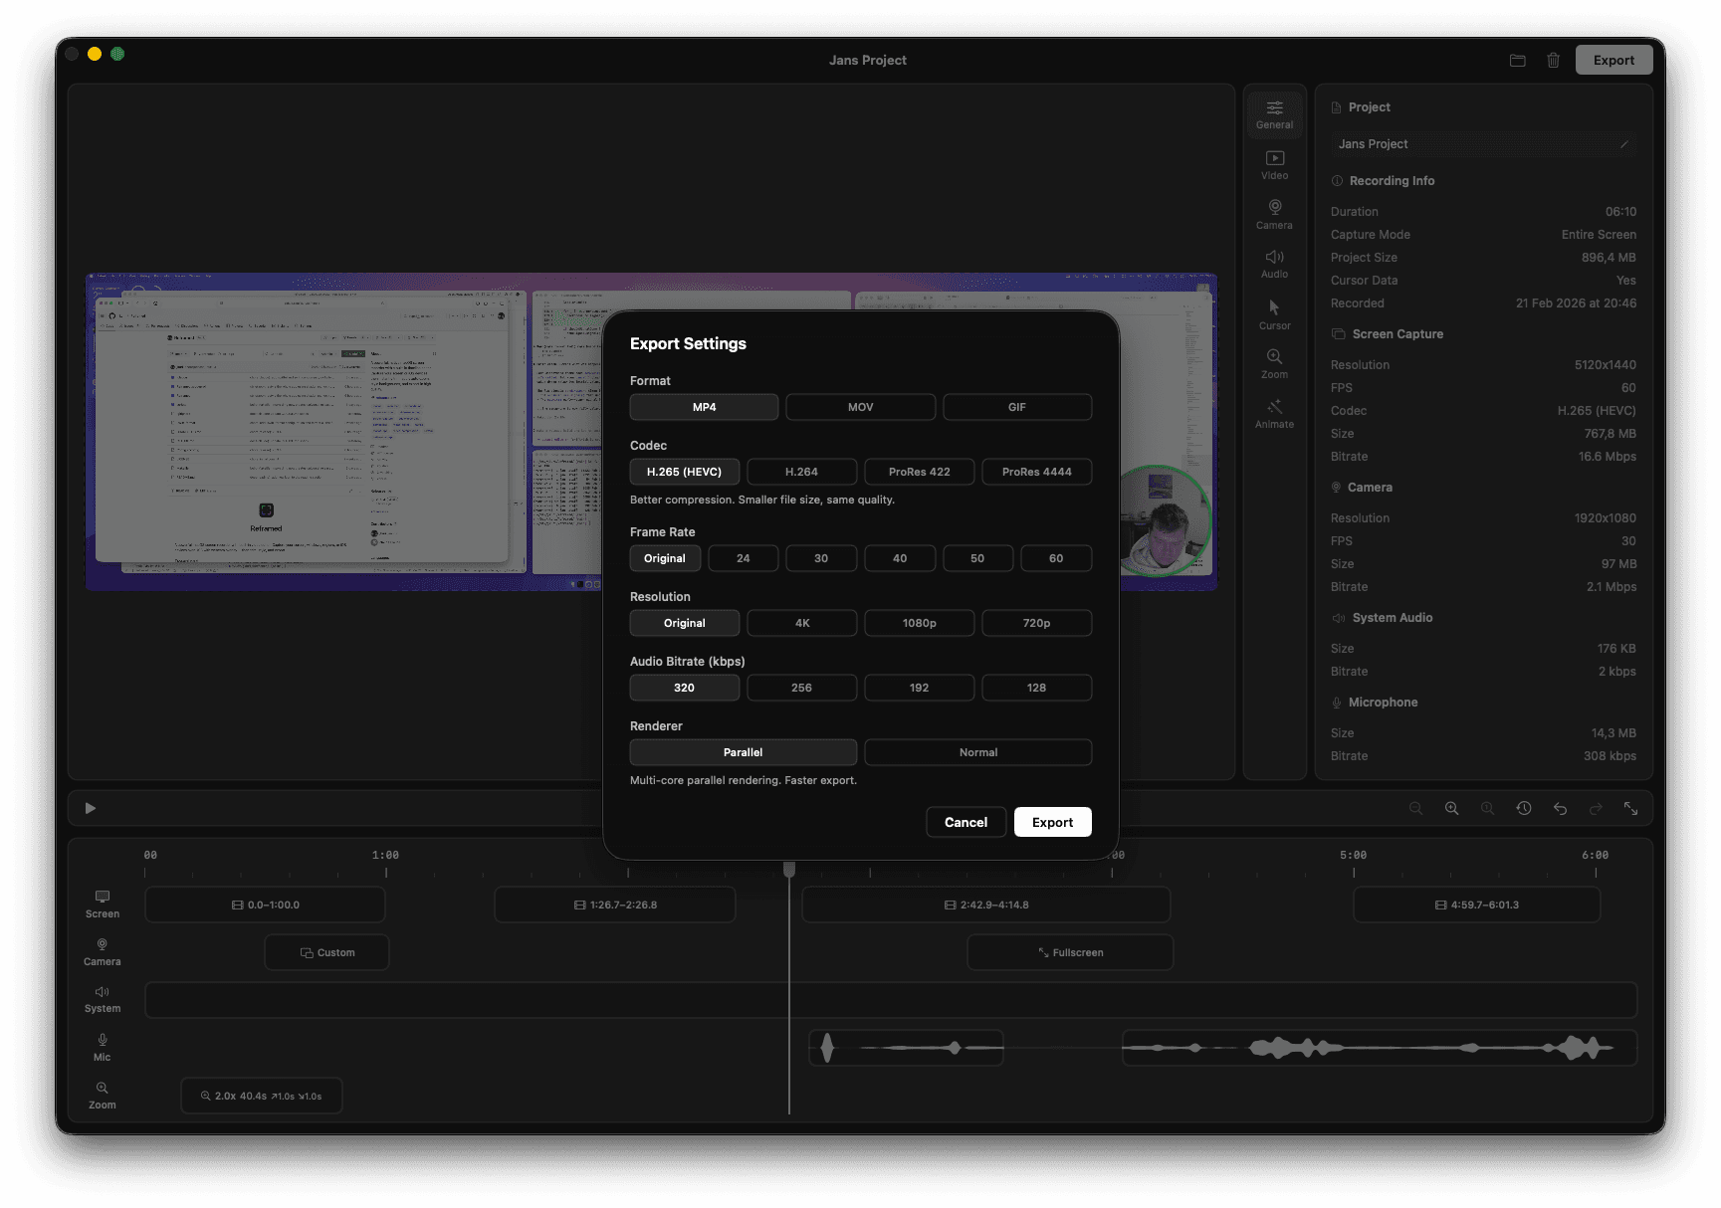Confirm export with the Export button
Image resolution: width=1721 pixels, height=1208 pixels.
point(1052,821)
